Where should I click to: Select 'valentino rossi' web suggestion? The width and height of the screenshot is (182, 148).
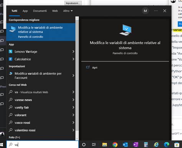click(x=41, y=130)
